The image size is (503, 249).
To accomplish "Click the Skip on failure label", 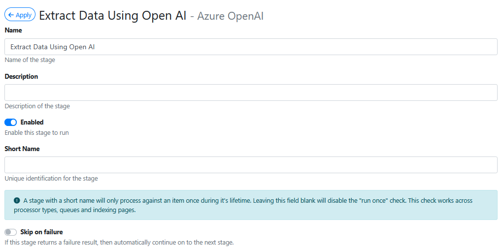I will point(41,232).
